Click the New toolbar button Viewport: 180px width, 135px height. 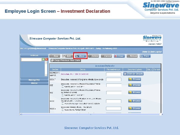coord(55,56)
